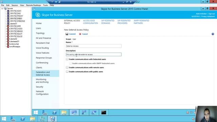This screenshot has height=122, width=217.
Task: Click the Name input field
Action: pyautogui.click(x=94, y=46)
